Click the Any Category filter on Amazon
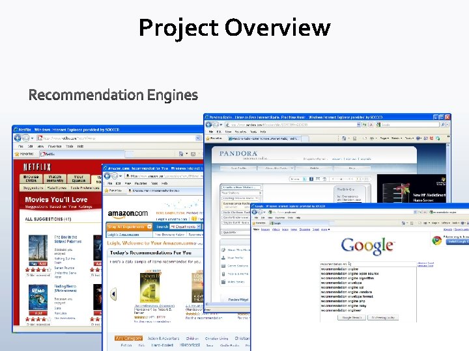 (128, 338)
